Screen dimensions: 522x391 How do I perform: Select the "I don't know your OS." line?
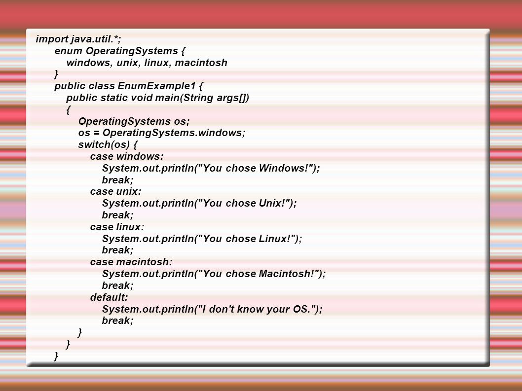pyautogui.click(x=212, y=309)
